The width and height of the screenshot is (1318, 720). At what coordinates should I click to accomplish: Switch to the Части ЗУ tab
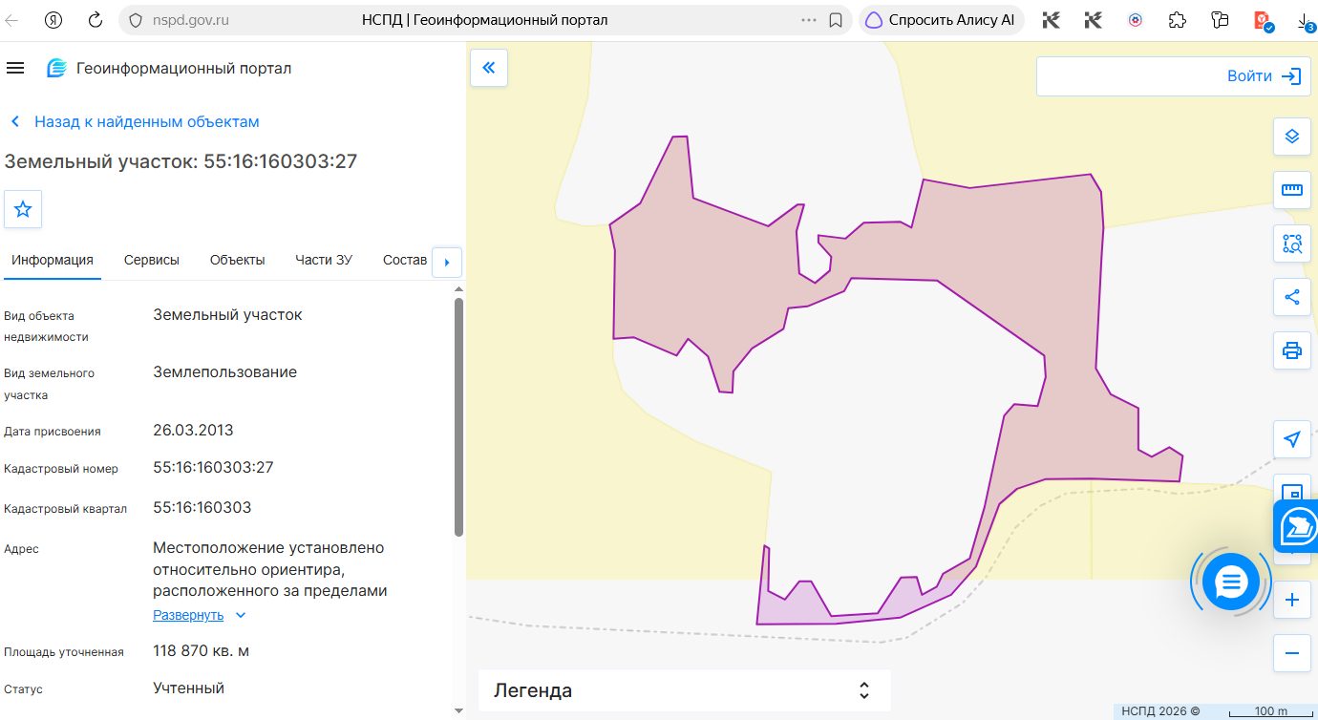[x=324, y=260]
